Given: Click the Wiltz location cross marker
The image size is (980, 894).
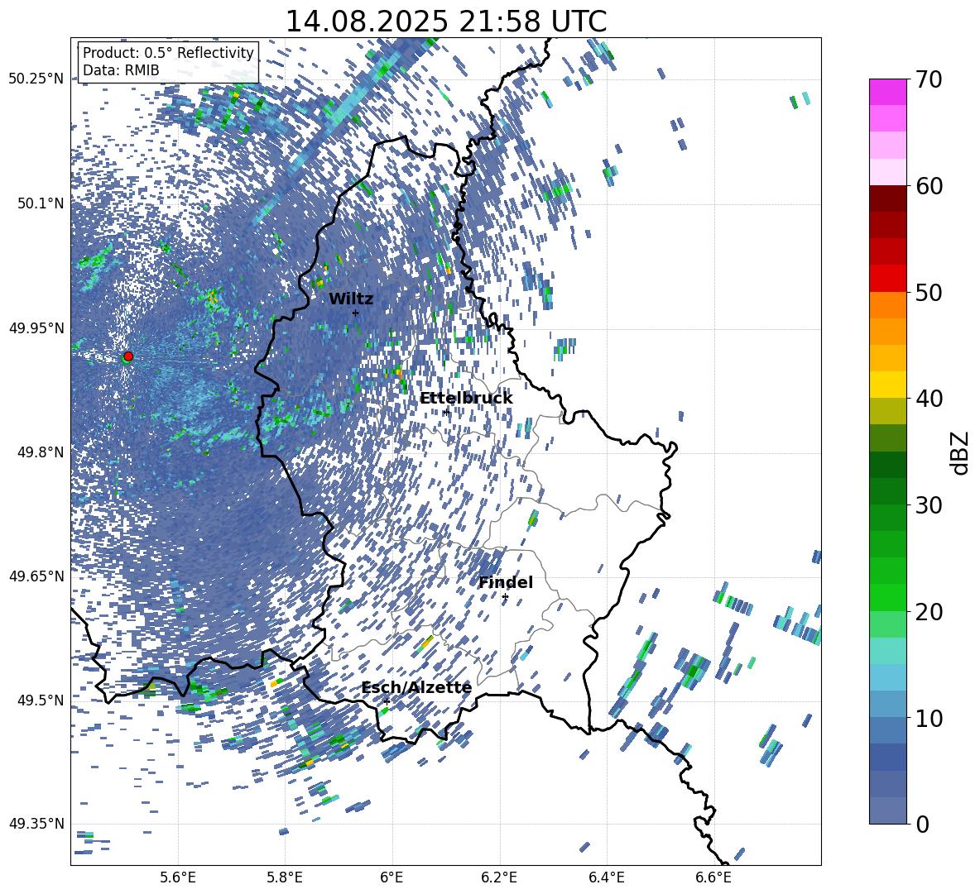Looking at the screenshot, I should point(356,313).
